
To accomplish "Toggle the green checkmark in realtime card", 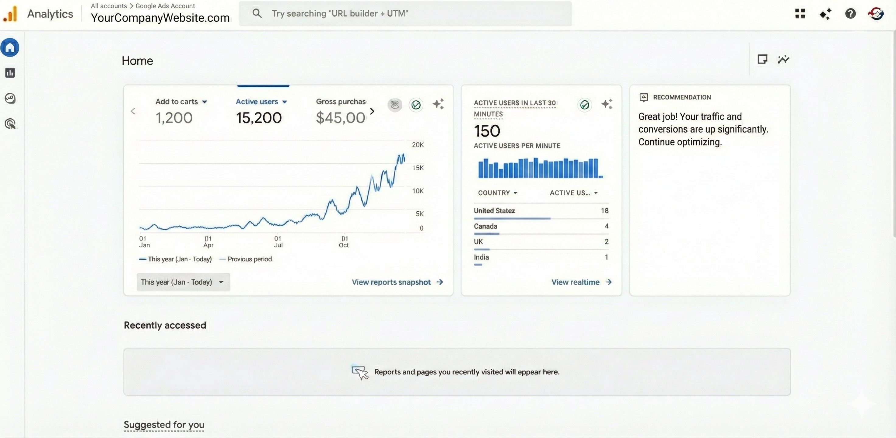I will click(x=585, y=105).
